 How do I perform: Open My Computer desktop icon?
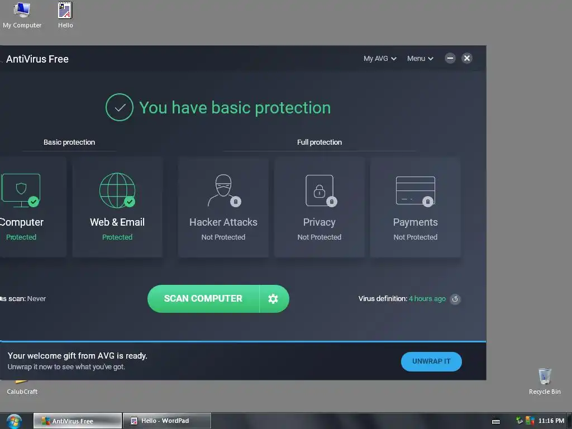point(22,15)
